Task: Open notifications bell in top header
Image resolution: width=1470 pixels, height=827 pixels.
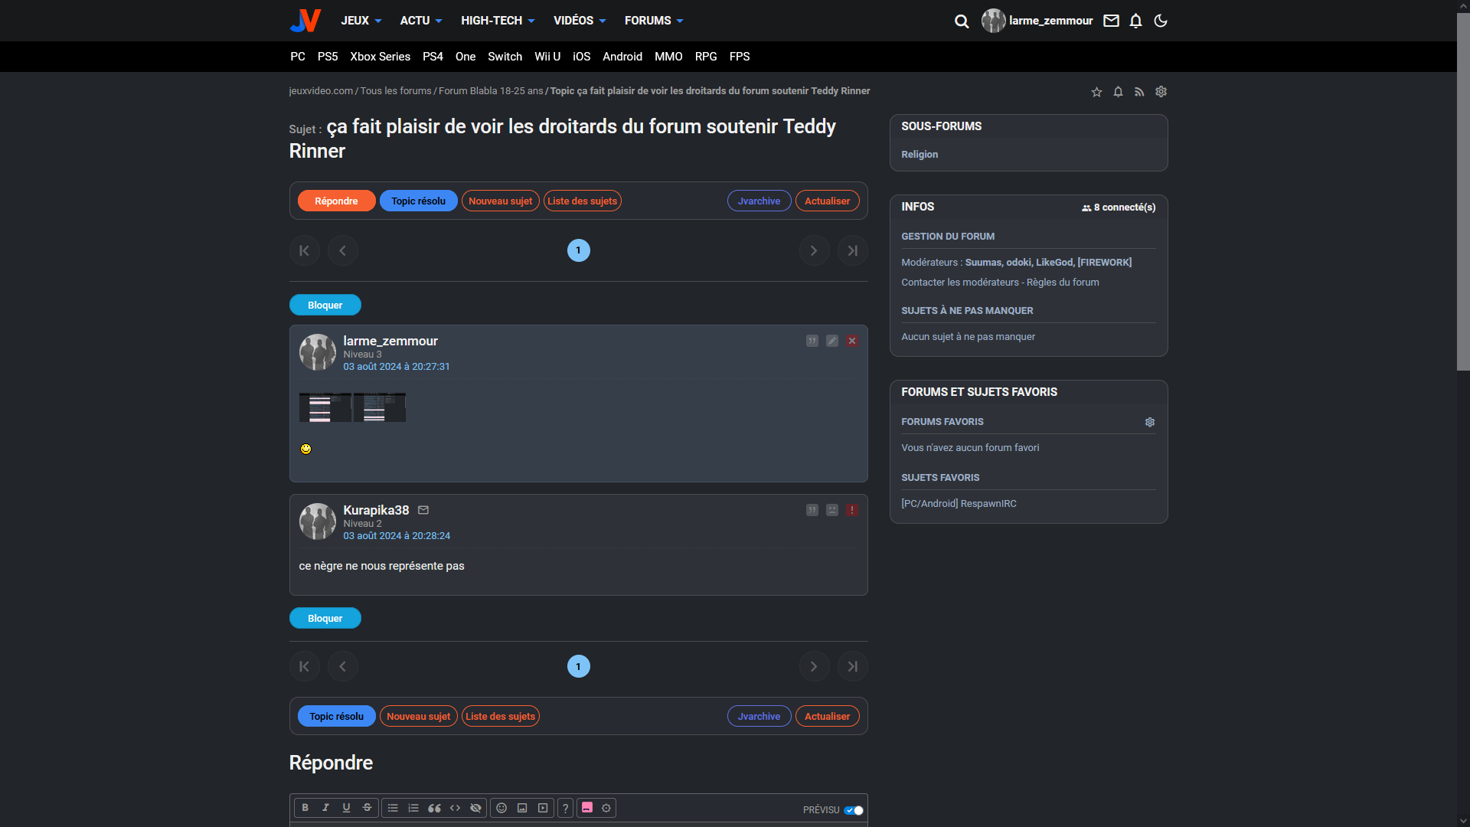Action: pyautogui.click(x=1135, y=21)
